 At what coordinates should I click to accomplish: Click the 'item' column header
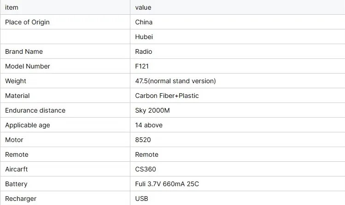pos(12,7)
